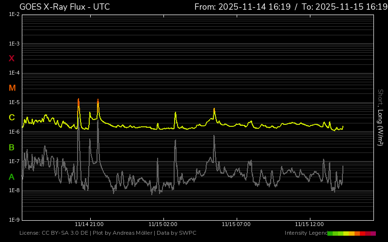
Task: Click the red swatch in intensity legend
Action: coord(363,233)
